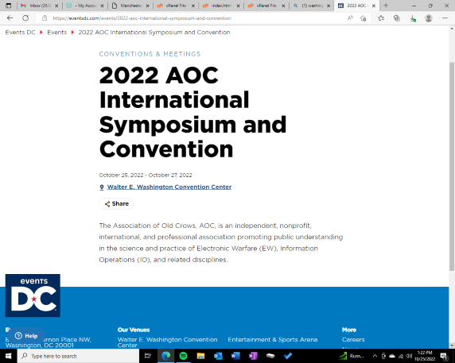Open the Read aloud icon in address bar

pos(350,18)
